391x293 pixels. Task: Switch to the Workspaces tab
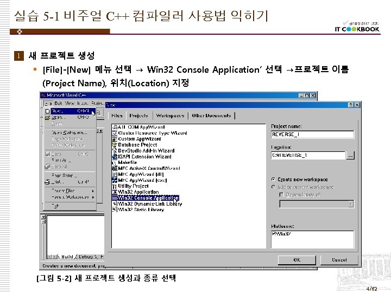coord(170,116)
